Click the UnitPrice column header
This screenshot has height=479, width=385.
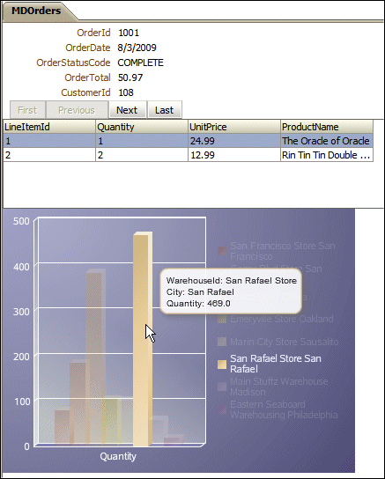click(234, 127)
